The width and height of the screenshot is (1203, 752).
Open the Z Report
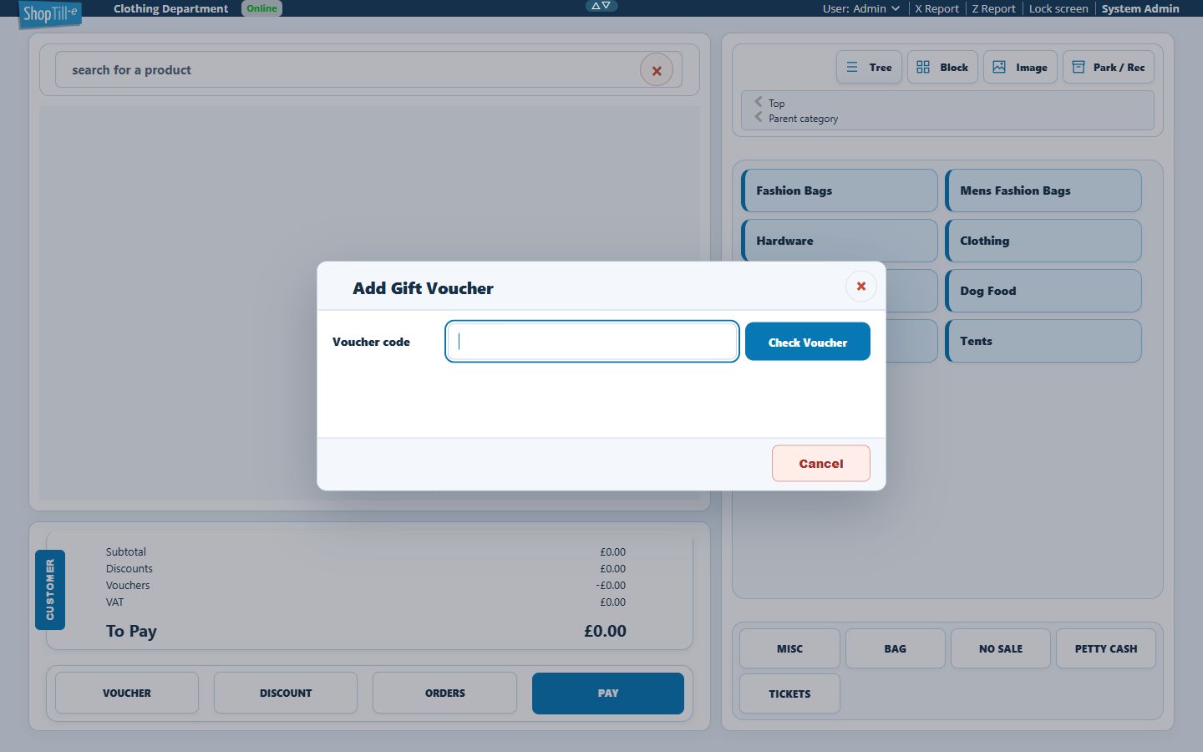coord(993,8)
